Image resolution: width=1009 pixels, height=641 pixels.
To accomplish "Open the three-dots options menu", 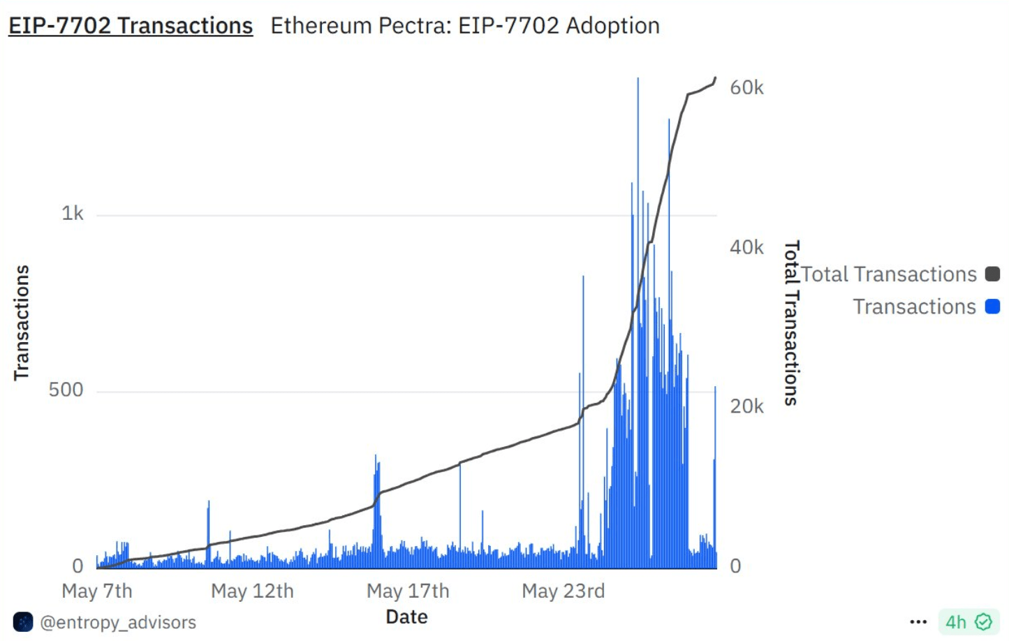I will (x=918, y=621).
